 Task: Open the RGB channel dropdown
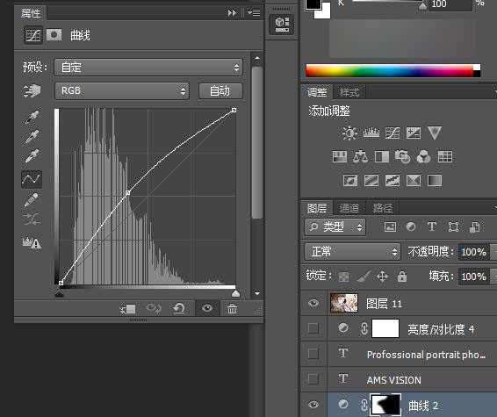point(122,91)
